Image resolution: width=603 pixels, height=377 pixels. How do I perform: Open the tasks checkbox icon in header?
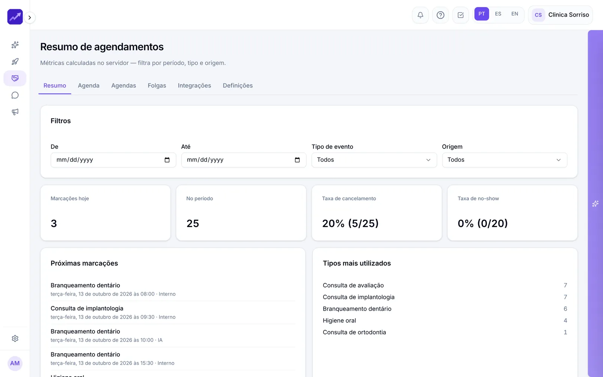(461, 15)
